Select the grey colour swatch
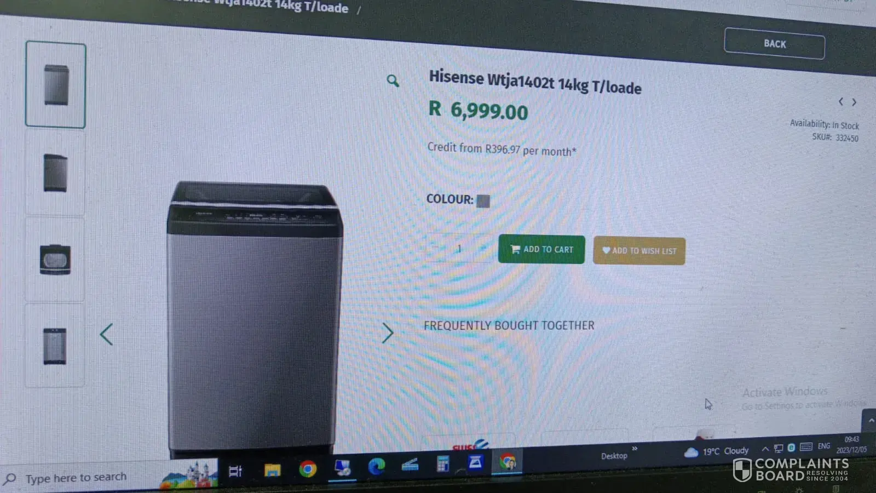The width and height of the screenshot is (876, 493). click(x=483, y=201)
